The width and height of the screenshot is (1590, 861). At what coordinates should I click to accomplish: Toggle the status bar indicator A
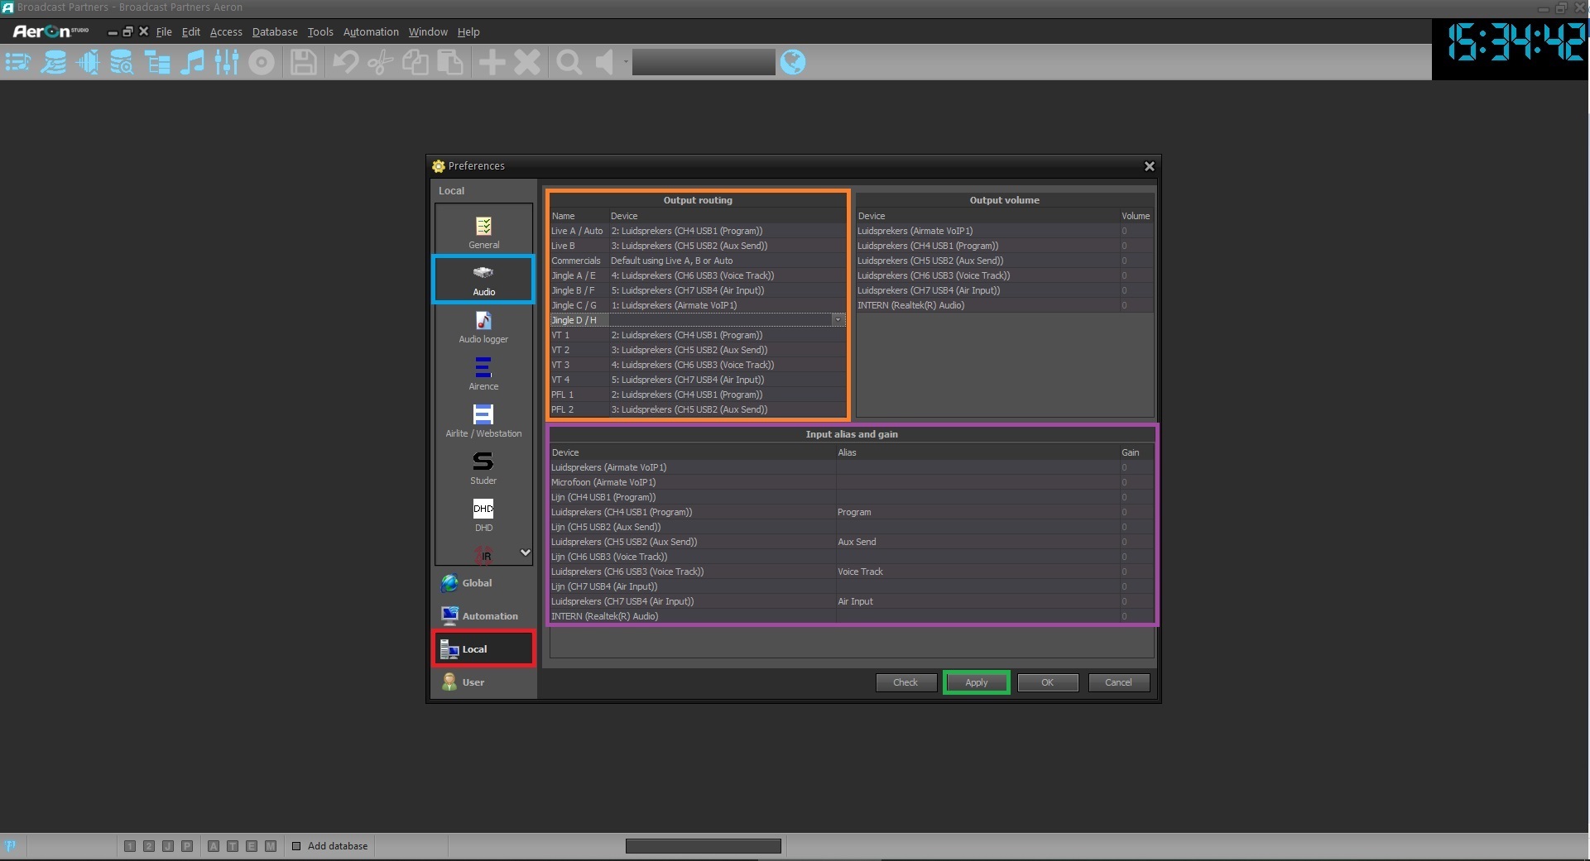point(214,846)
